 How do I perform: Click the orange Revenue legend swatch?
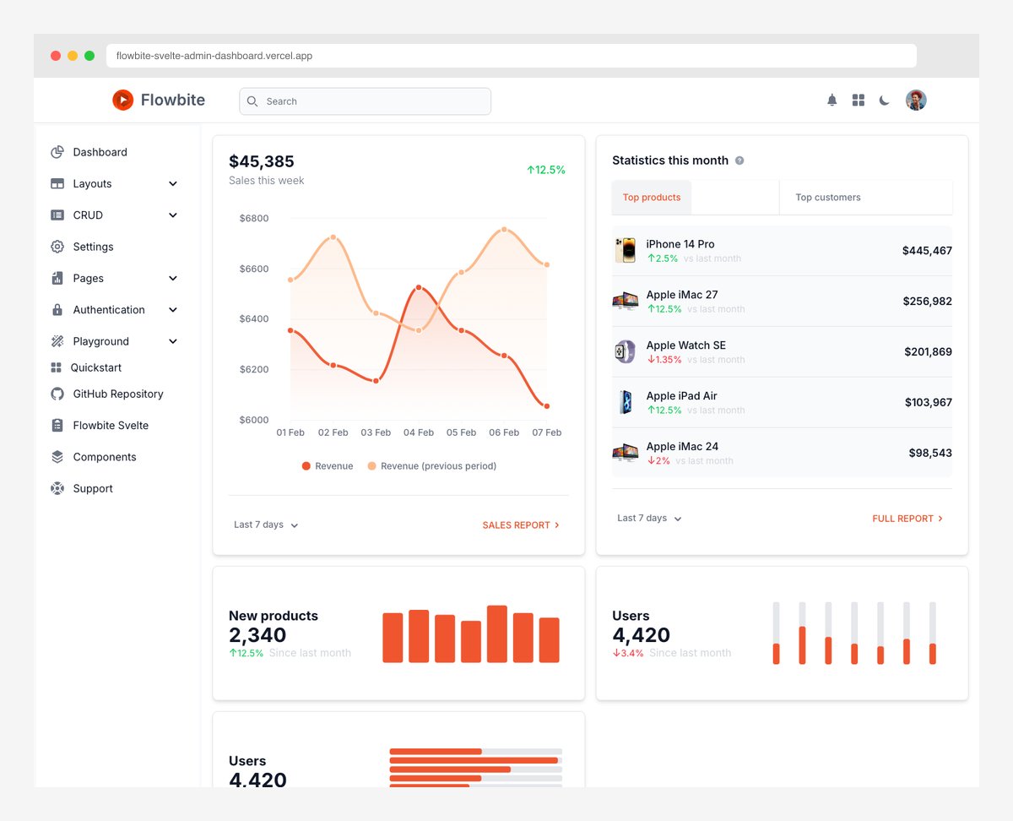305,465
